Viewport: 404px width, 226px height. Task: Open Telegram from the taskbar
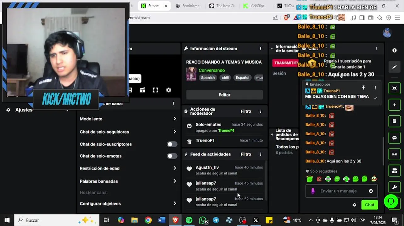(x=216, y=220)
